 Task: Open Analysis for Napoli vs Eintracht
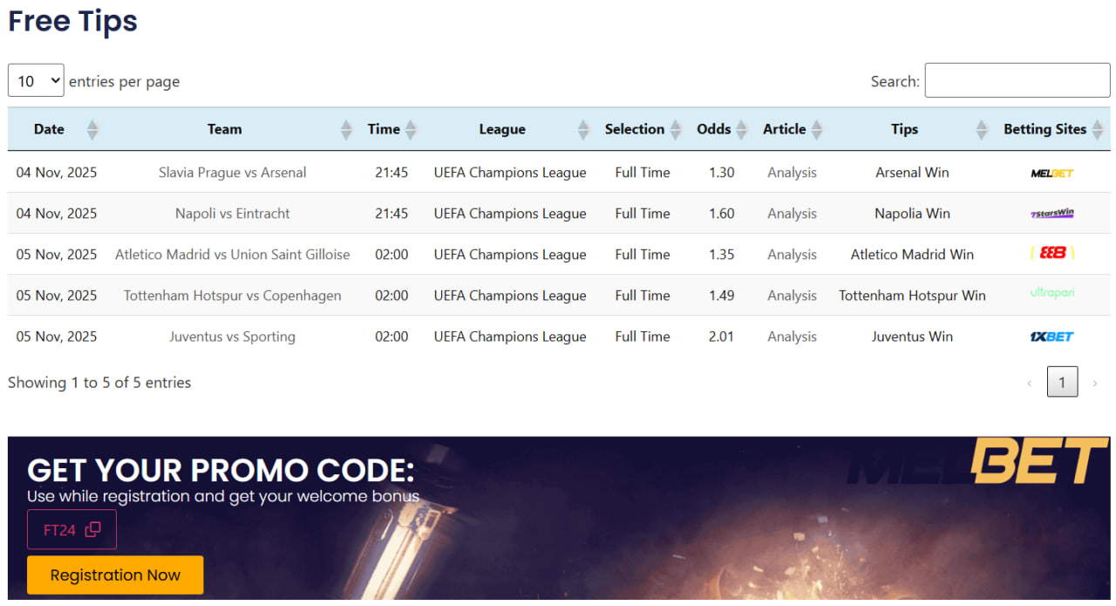point(792,214)
